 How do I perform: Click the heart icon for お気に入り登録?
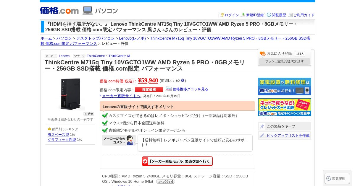tap(263, 53)
